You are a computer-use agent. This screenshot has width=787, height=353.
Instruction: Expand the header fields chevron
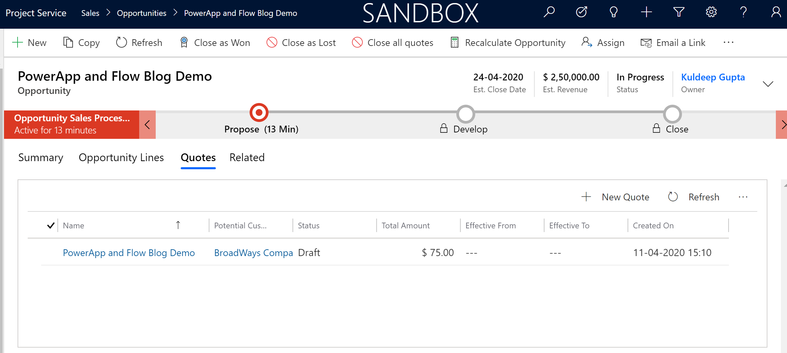(768, 84)
